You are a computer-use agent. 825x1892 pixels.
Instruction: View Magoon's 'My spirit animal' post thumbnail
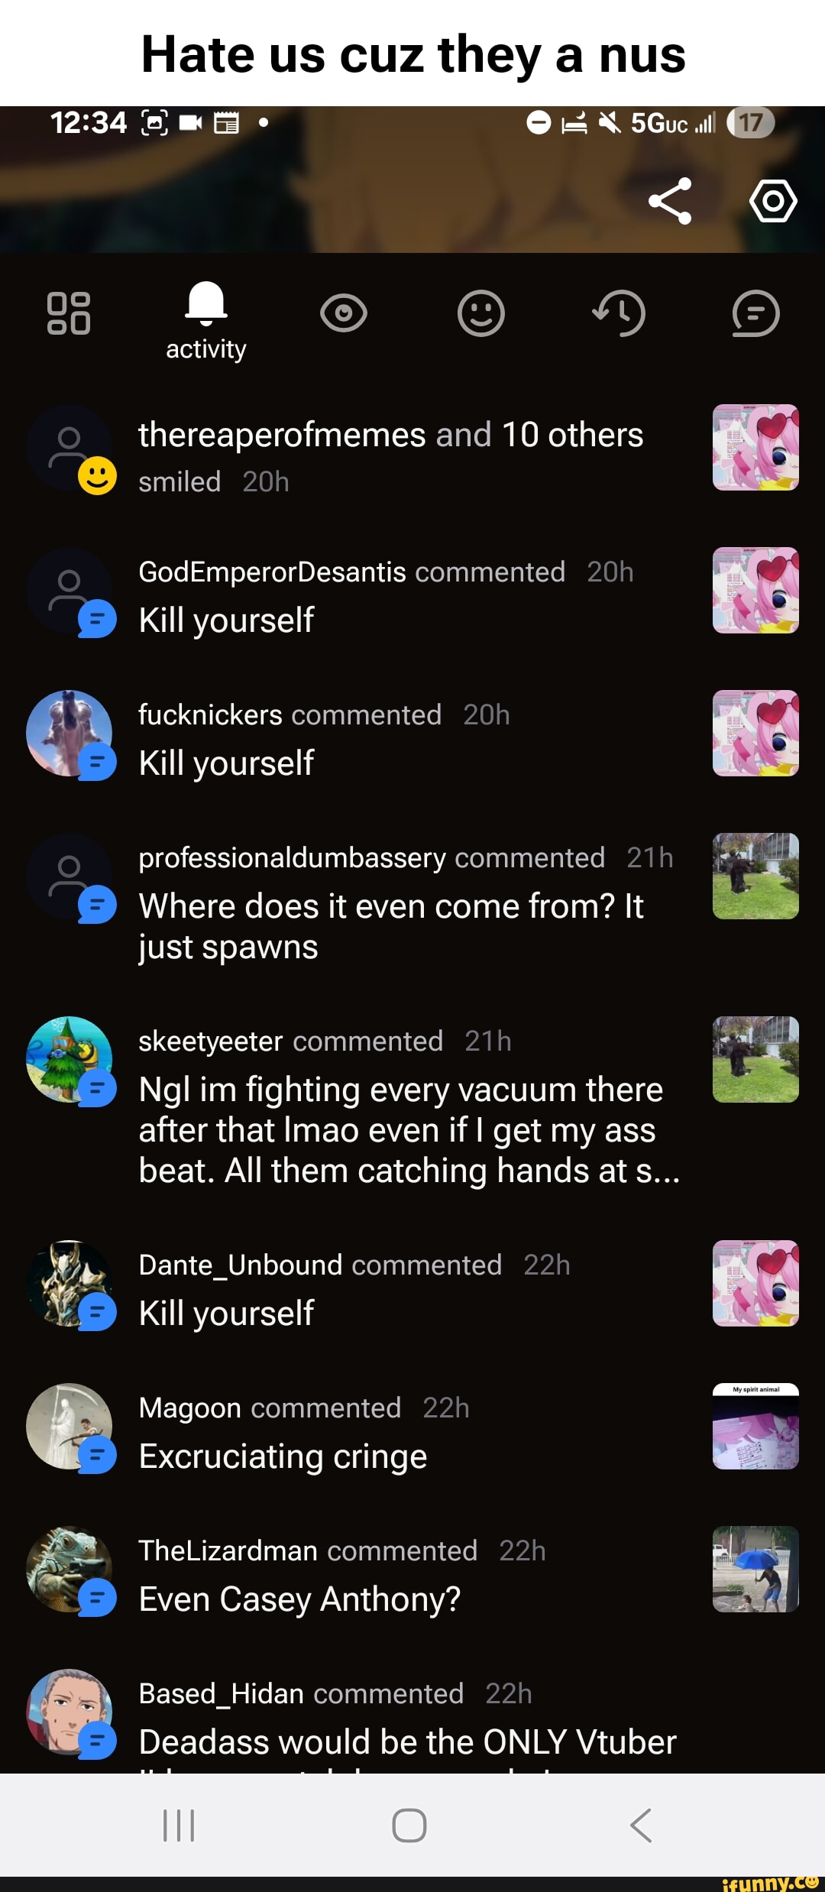click(x=755, y=1426)
